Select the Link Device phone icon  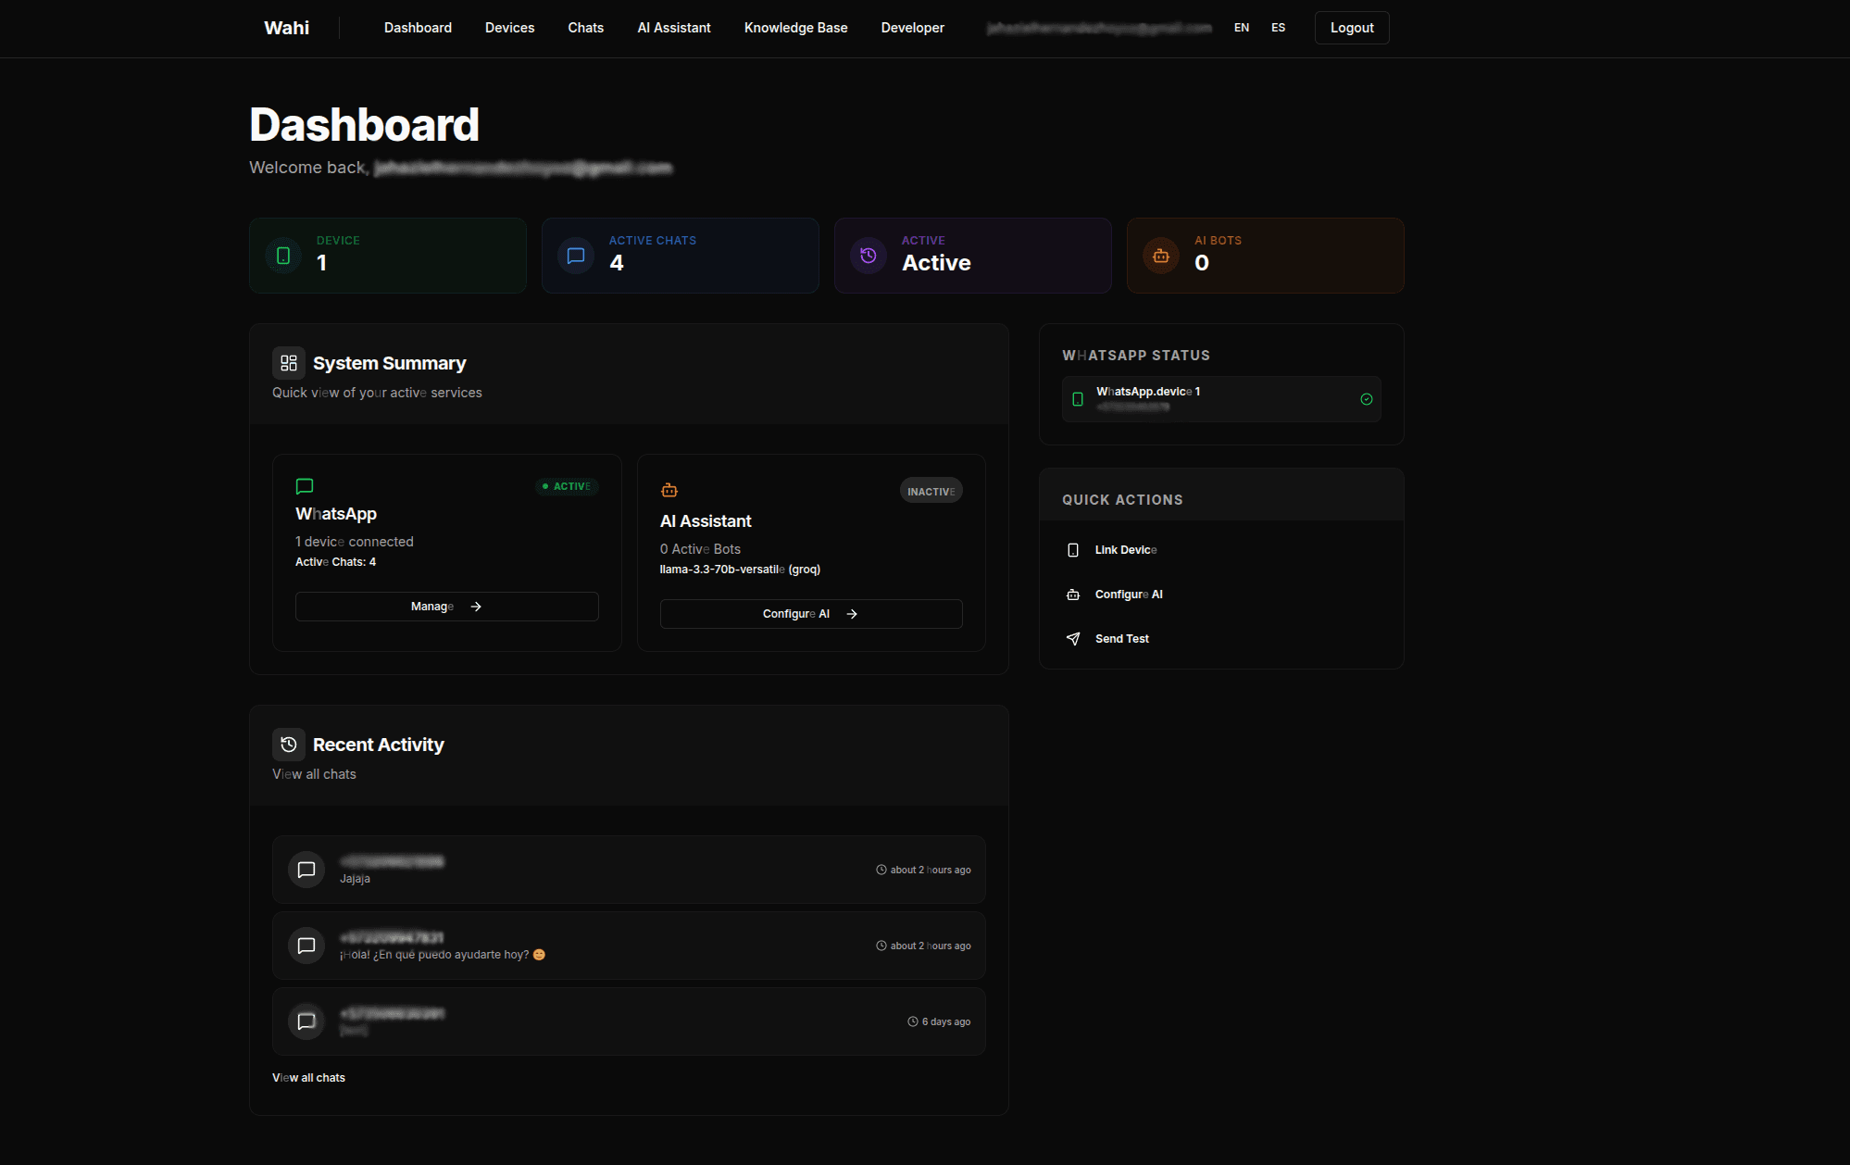click(x=1072, y=549)
